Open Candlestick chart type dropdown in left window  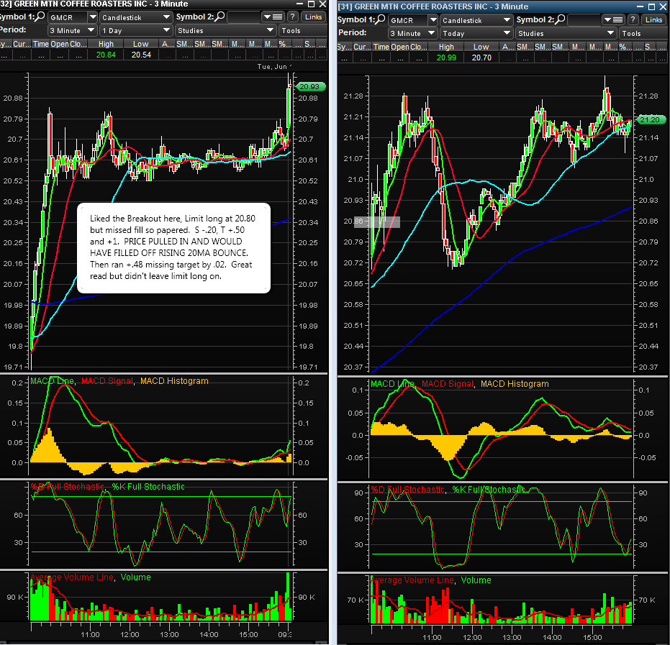point(136,17)
